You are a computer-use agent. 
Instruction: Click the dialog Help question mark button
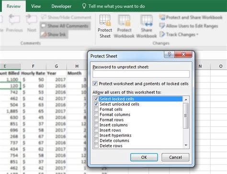[170, 54]
